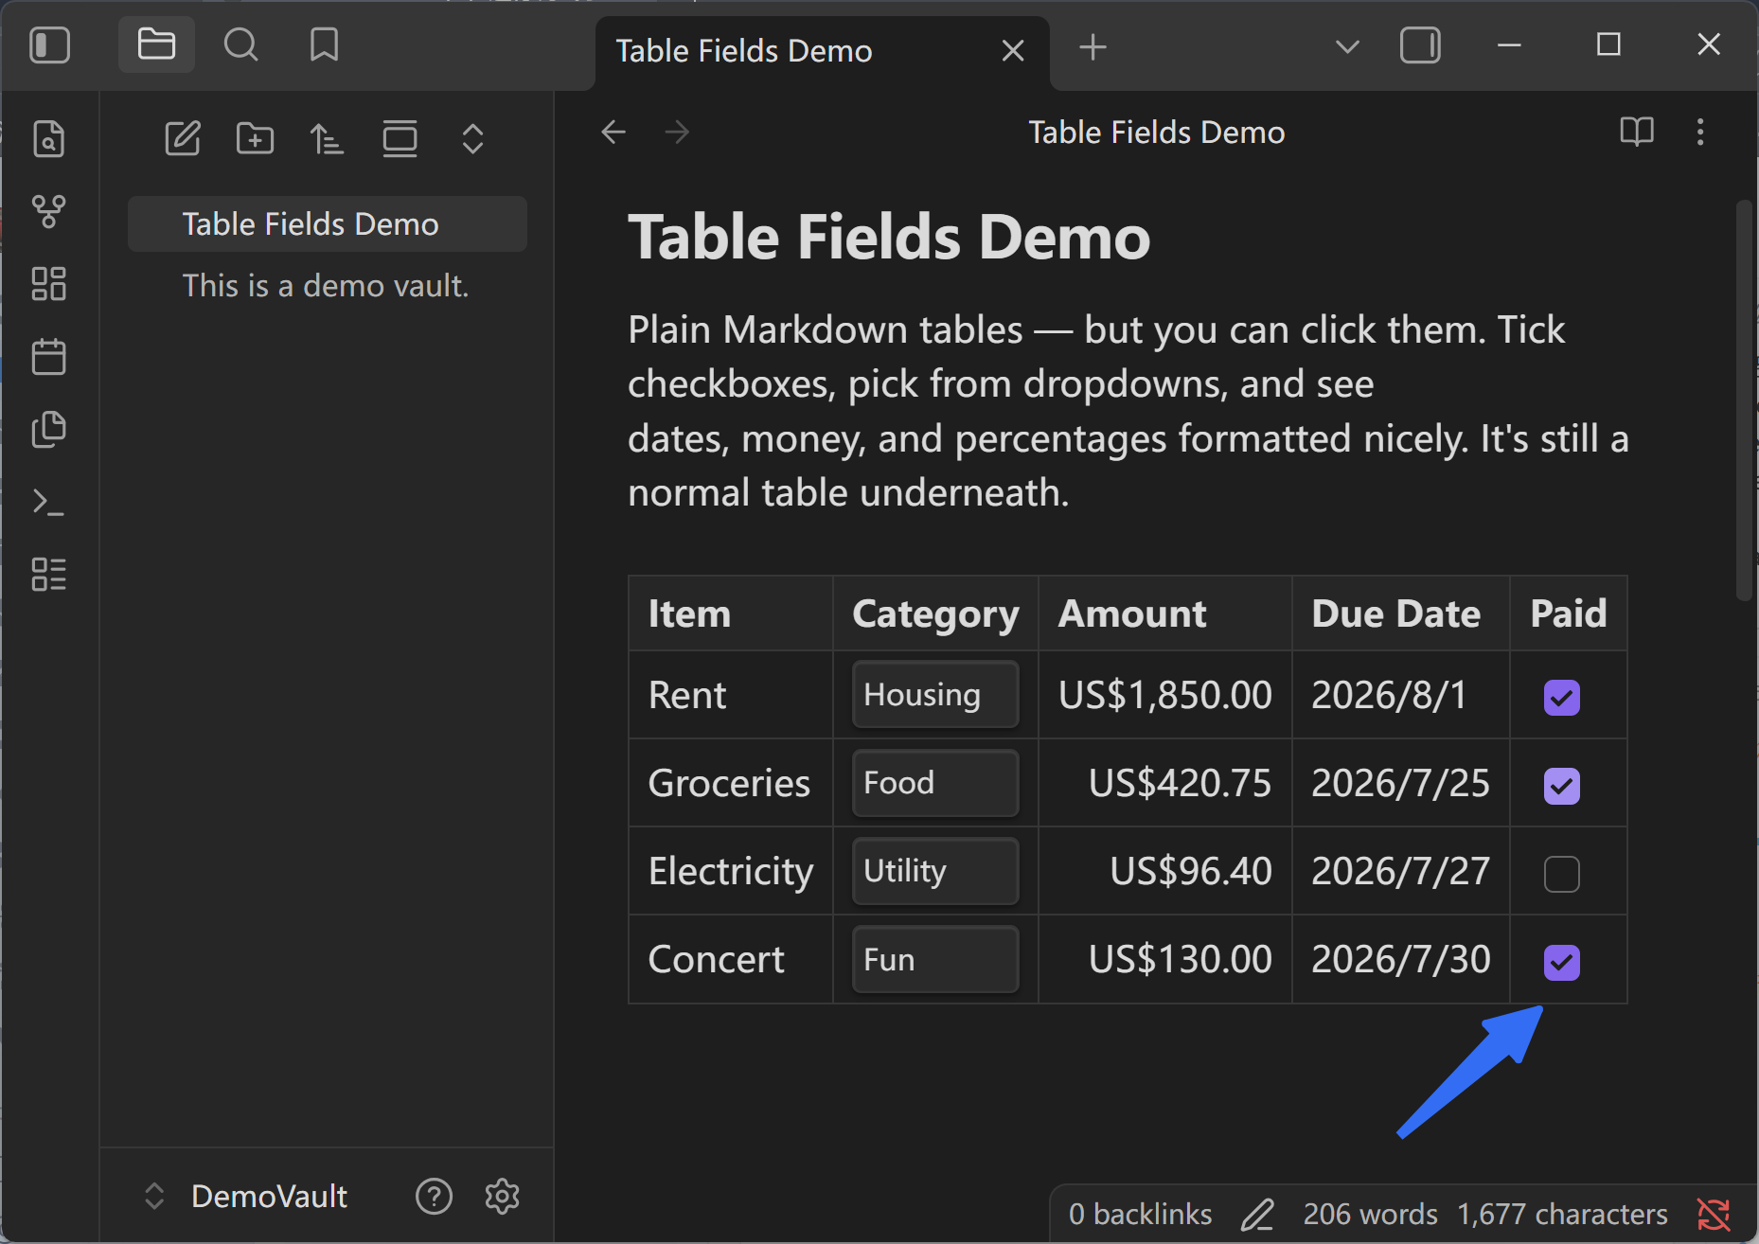Click the 2026/8/1 due date cell
The width and height of the screenshot is (1759, 1244).
(1401, 695)
